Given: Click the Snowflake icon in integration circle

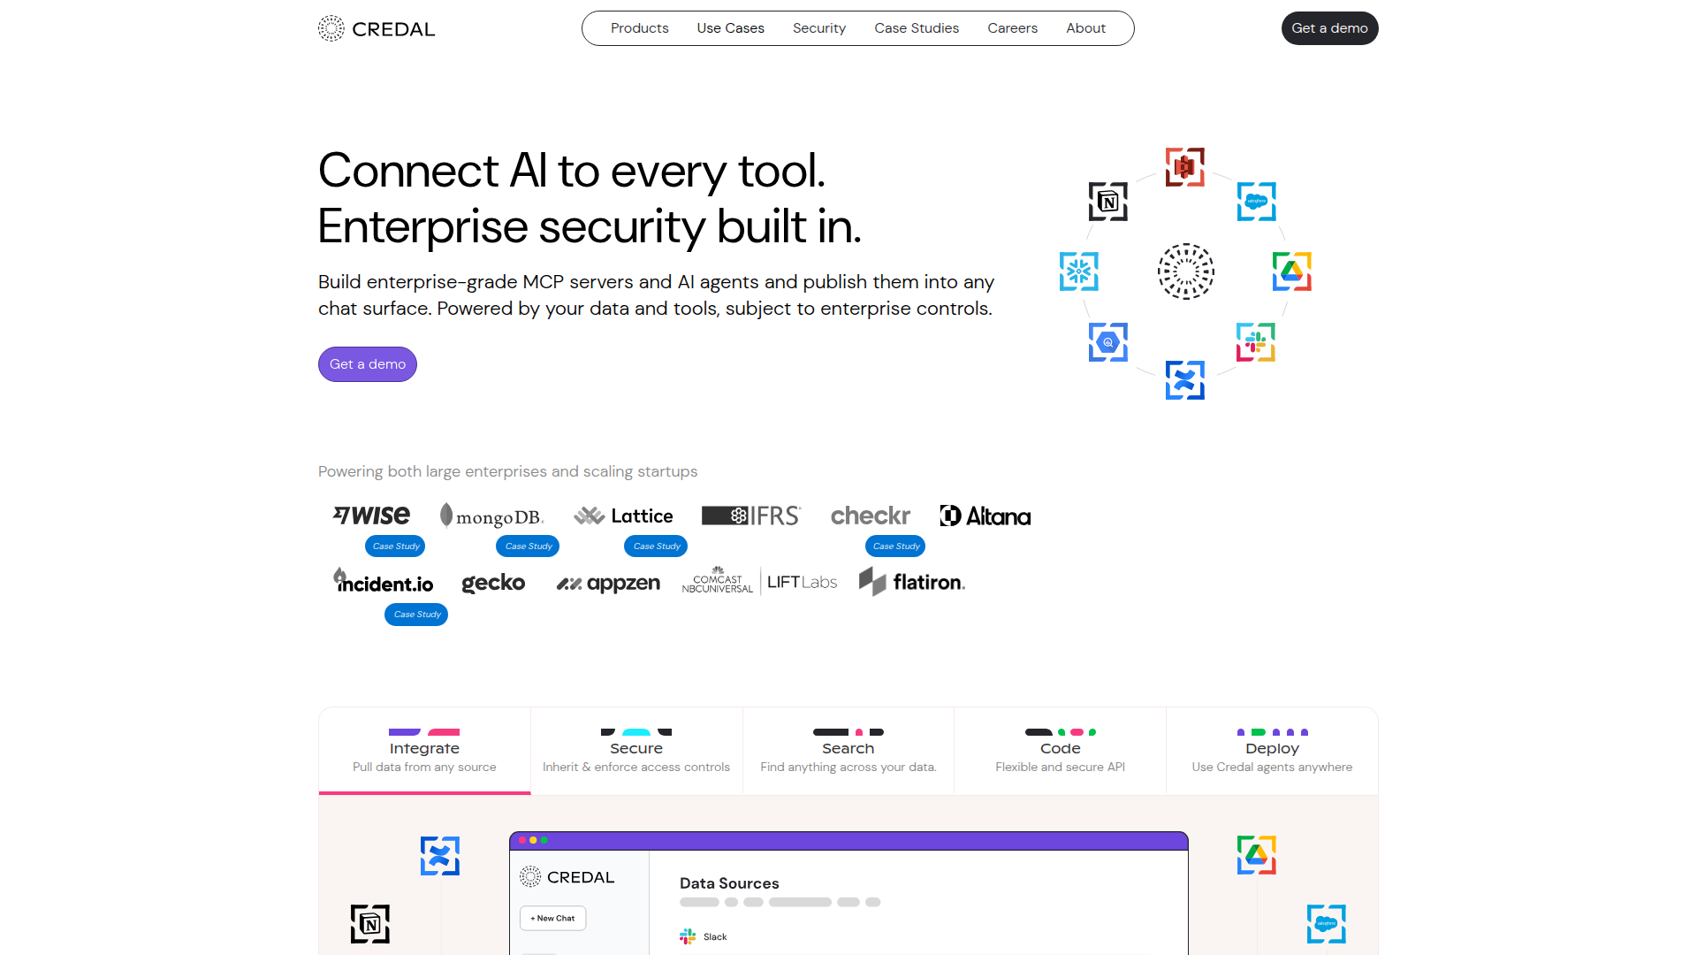Looking at the screenshot, I should (x=1078, y=271).
